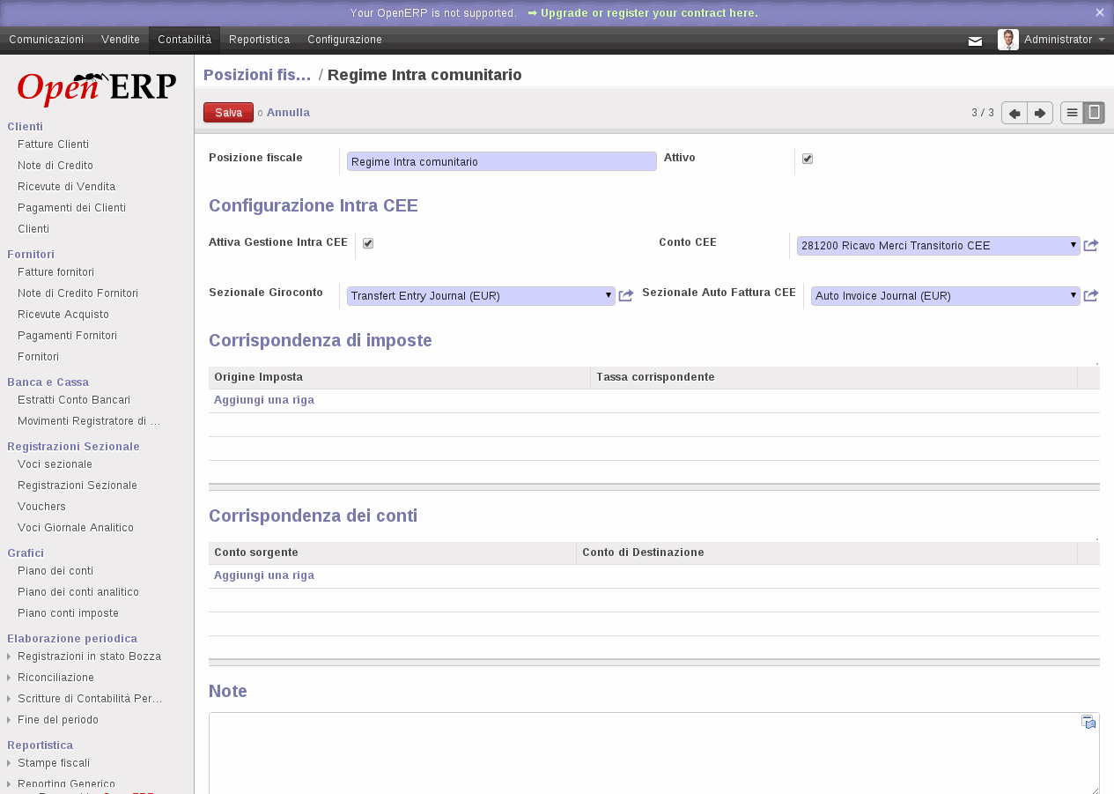The image size is (1114, 794).
Task: Open Piano dei conti
Action: tap(55, 571)
